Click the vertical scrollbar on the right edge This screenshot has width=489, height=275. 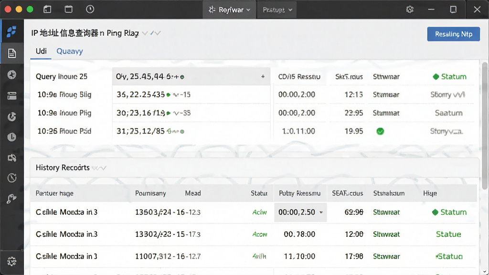[x=484, y=126]
